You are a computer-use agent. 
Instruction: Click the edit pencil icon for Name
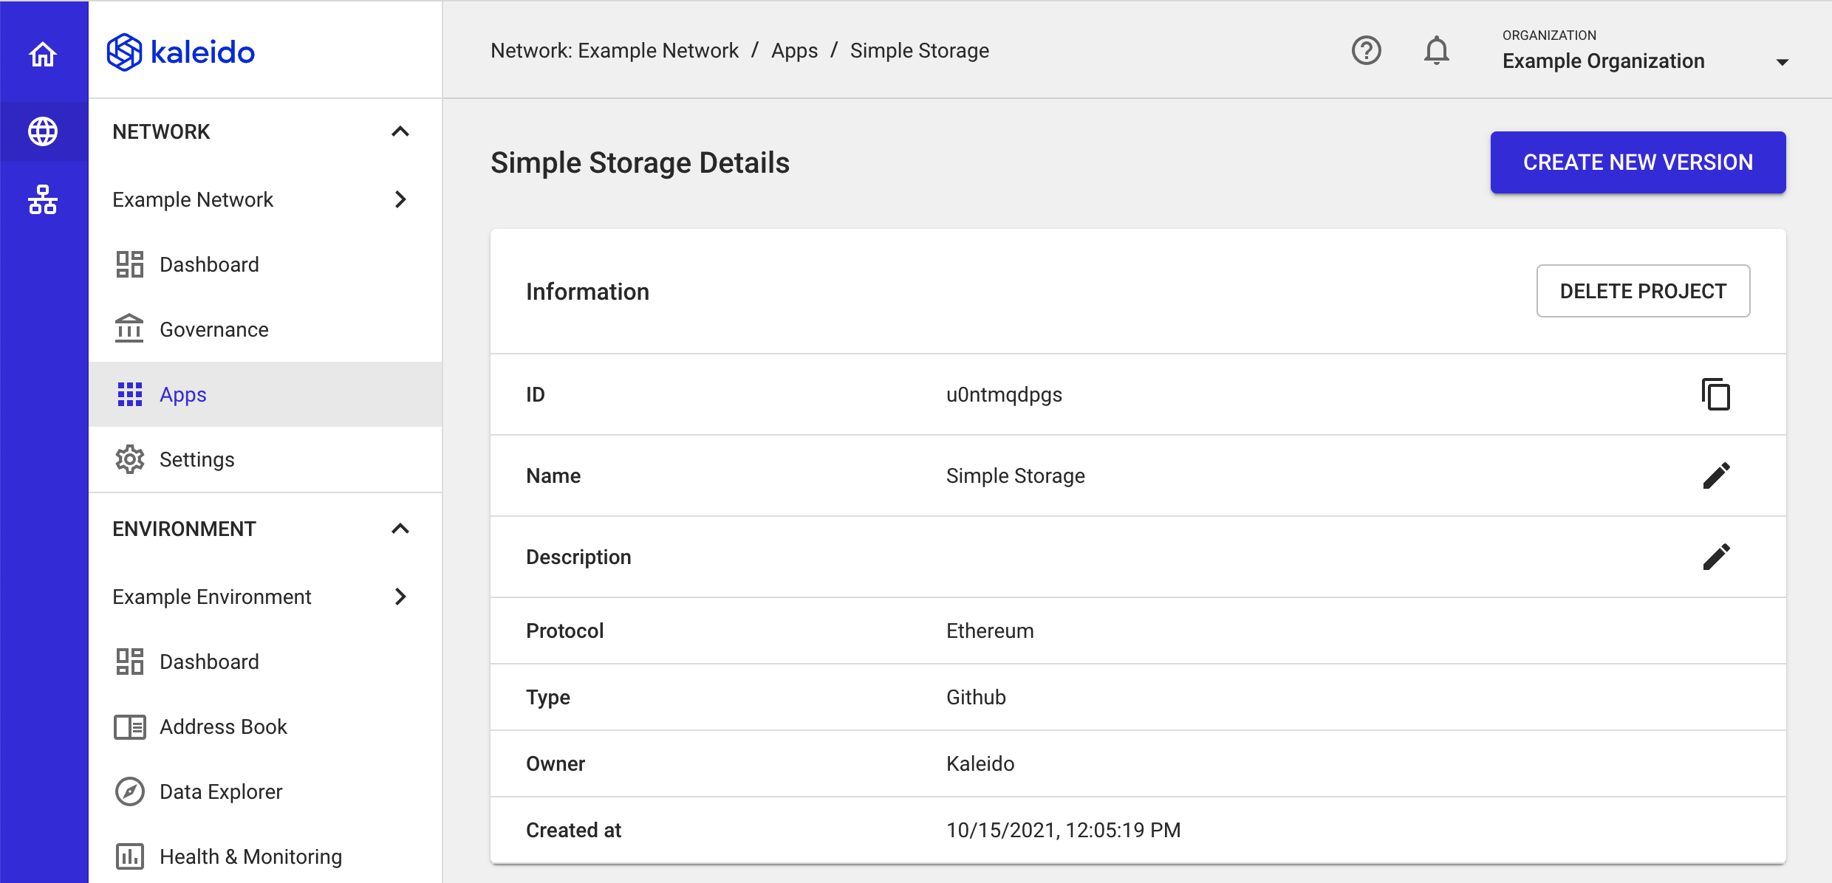coord(1714,475)
